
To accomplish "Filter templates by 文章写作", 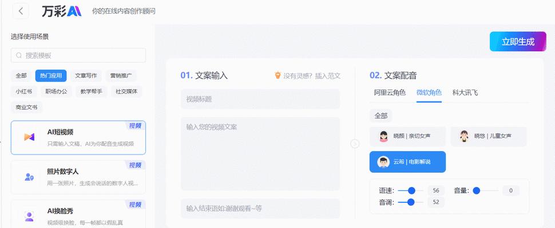I will point(86,75).
